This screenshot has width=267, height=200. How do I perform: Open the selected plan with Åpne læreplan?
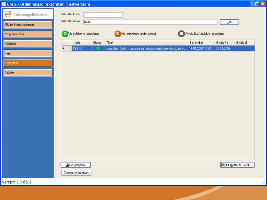point(76,165)
